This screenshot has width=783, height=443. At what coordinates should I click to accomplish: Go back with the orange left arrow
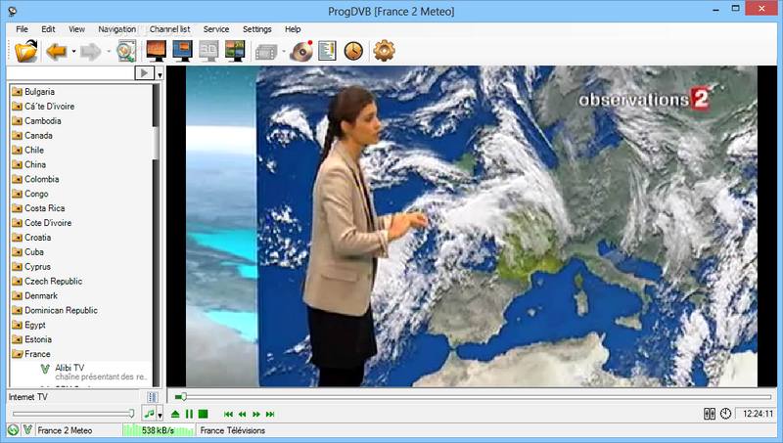[57, 51]
